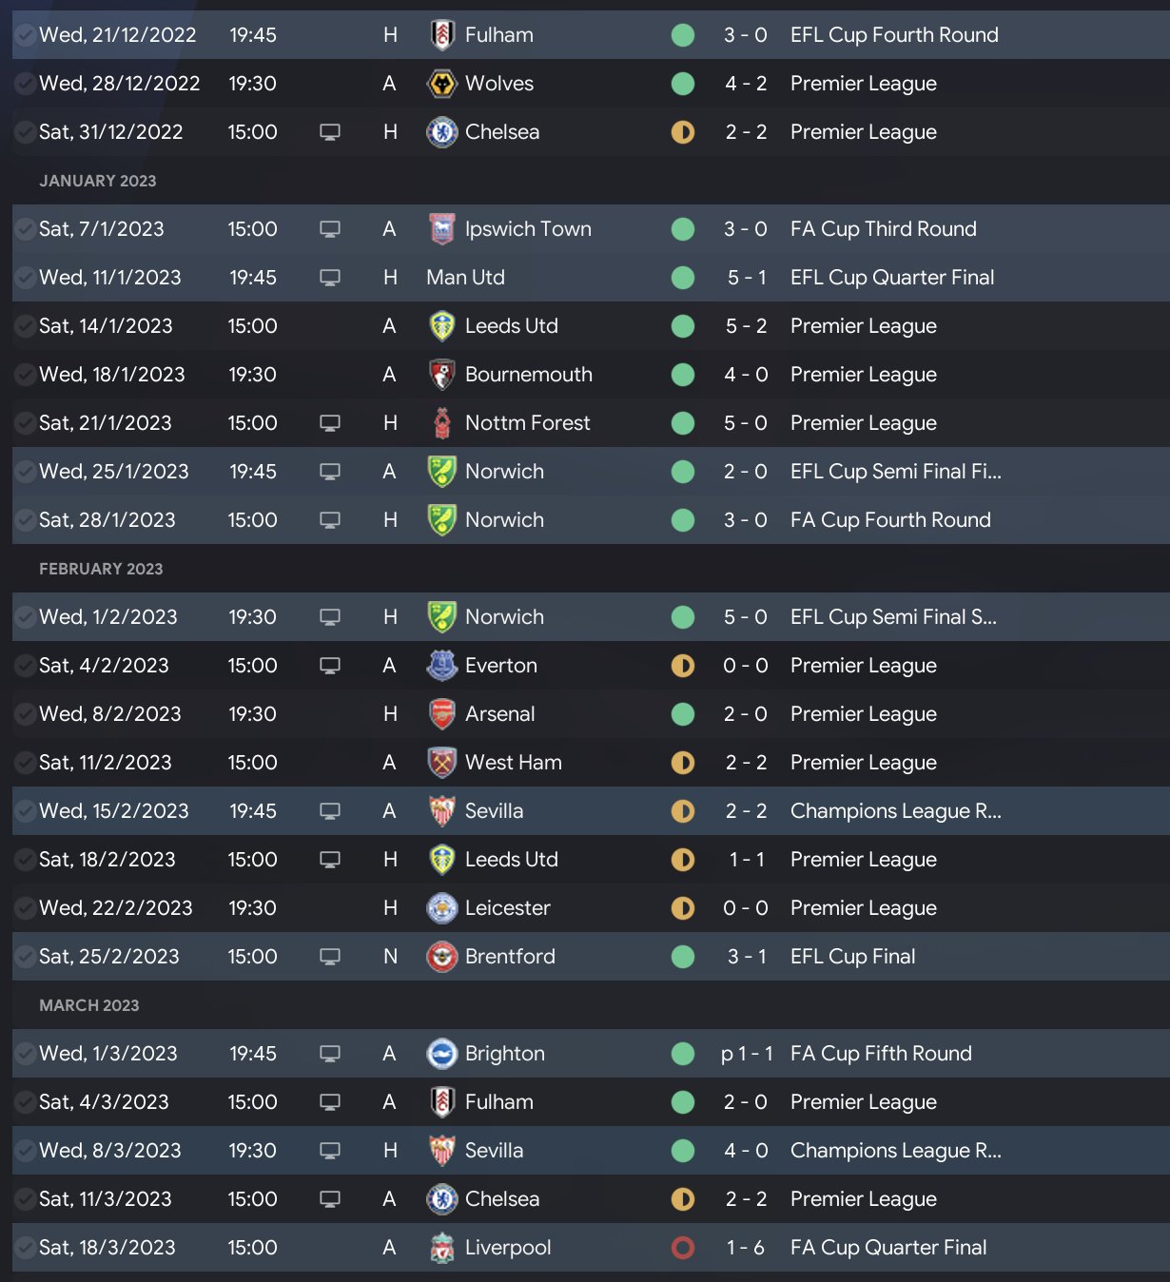Click the Ipswich Town club crest
Screen dimensions: 1170x1282
[x=441, y=229]
